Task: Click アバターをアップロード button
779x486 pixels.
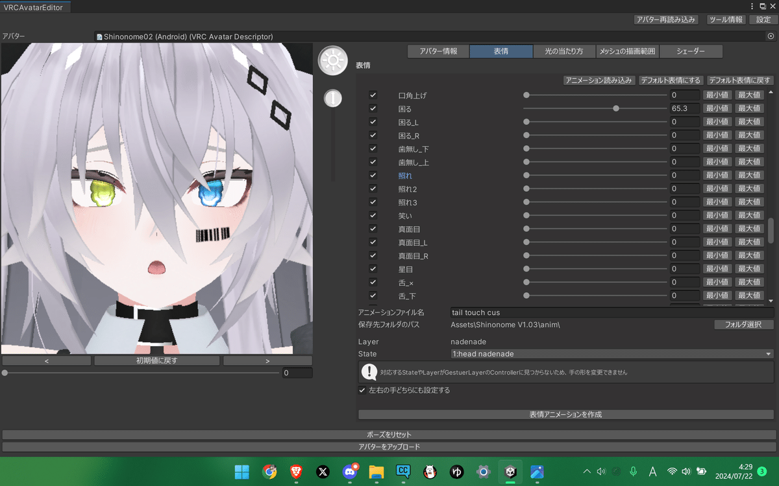Action: tap(389, 447)
